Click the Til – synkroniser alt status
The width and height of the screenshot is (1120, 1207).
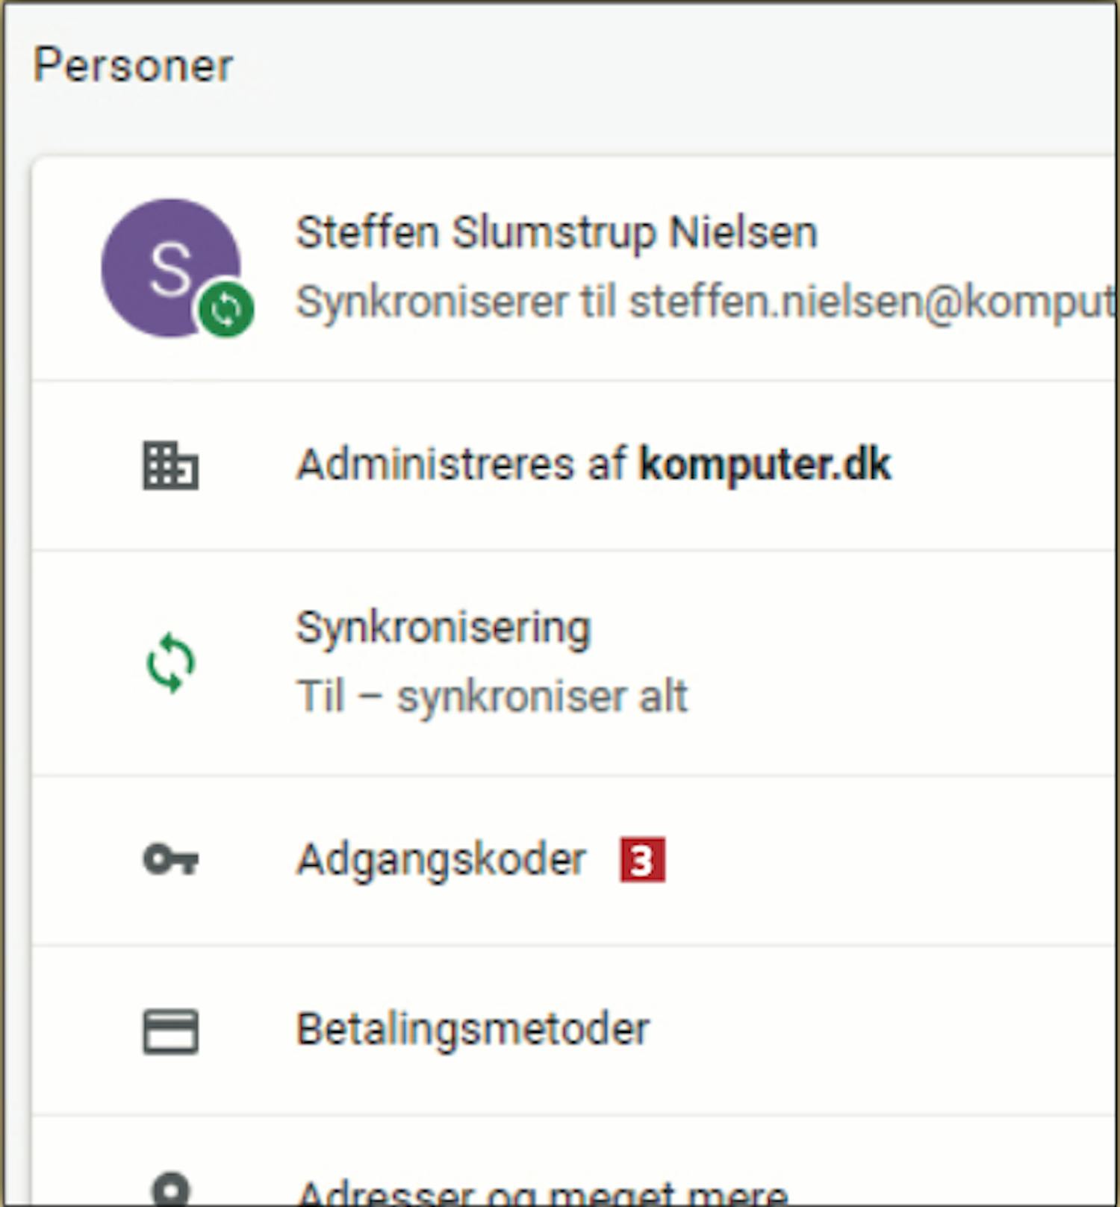click(x=491, y=696)
